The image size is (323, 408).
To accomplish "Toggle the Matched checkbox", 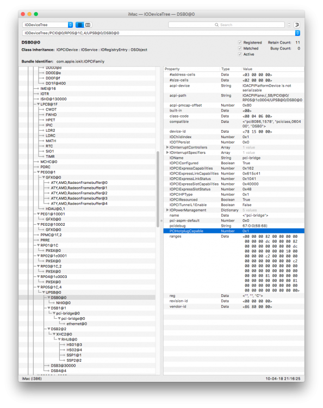I will pyautogui.click(x=240, y=48).
